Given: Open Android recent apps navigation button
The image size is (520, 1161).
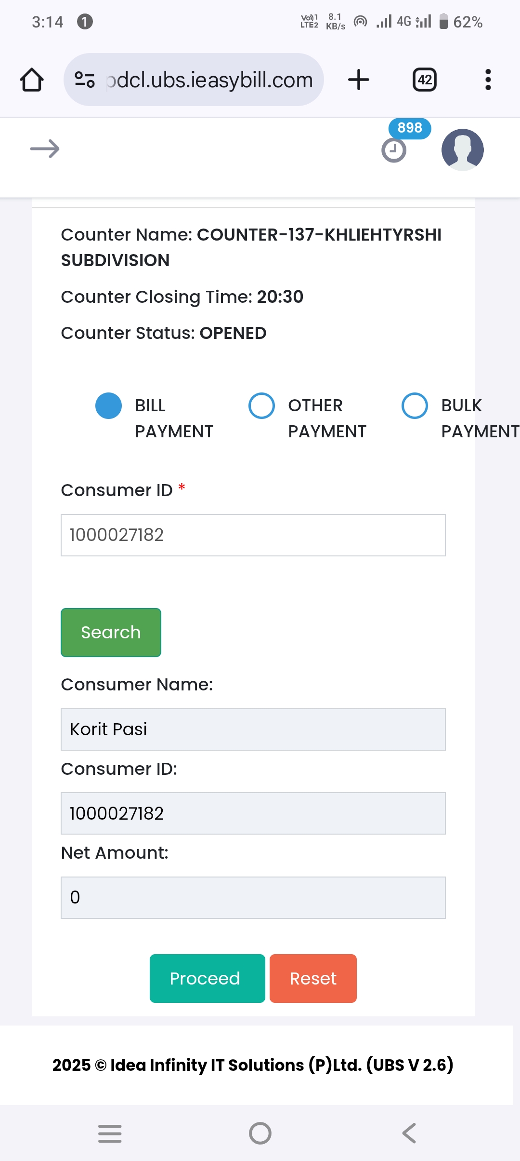Looking at the screenshot, I should (110, 1133).
